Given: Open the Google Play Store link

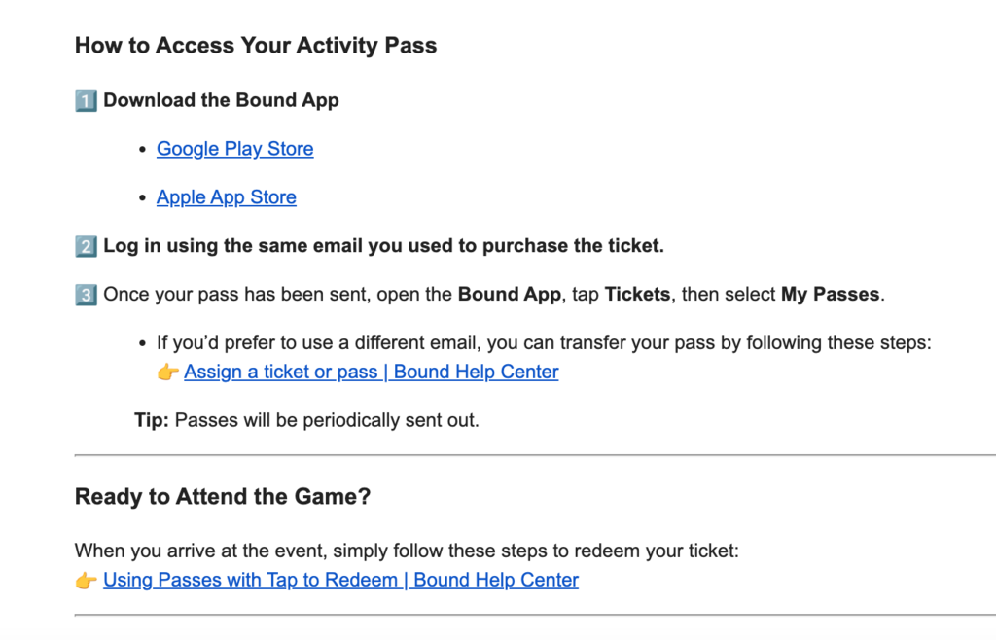Looking at the screenshot, I should click(x=235, y=149).
